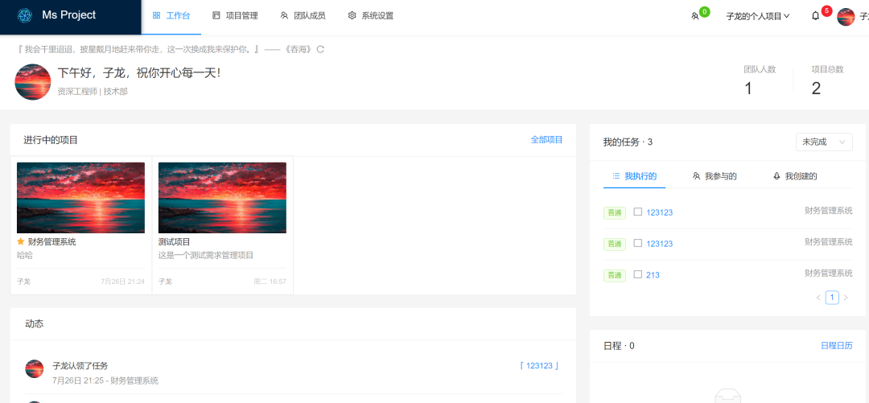869x403 pixels.
Task: Click the user avatar in top right corner
Action: tap(846, 16)
